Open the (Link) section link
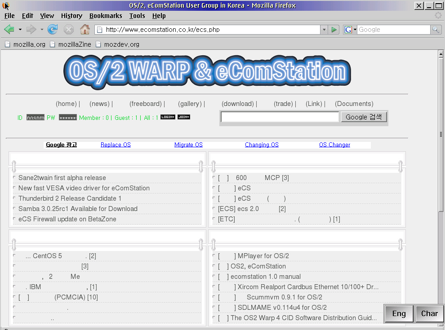This screenshot has width=445, height=330. tap(314, 104)
